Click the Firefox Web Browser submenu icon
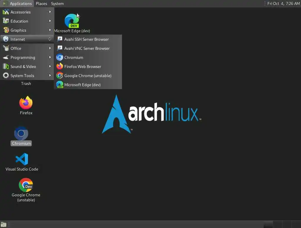301x228 pixels. point(60,66)
